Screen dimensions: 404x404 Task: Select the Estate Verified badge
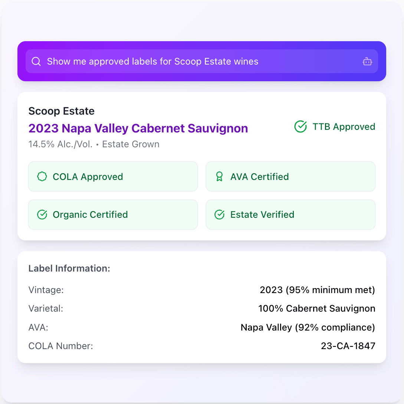click(x=290, y=215)
